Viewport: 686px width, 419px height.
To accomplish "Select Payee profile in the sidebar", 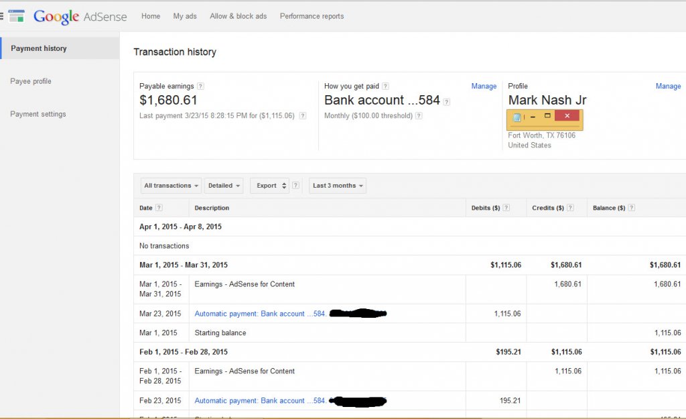I will pos(31,81).
